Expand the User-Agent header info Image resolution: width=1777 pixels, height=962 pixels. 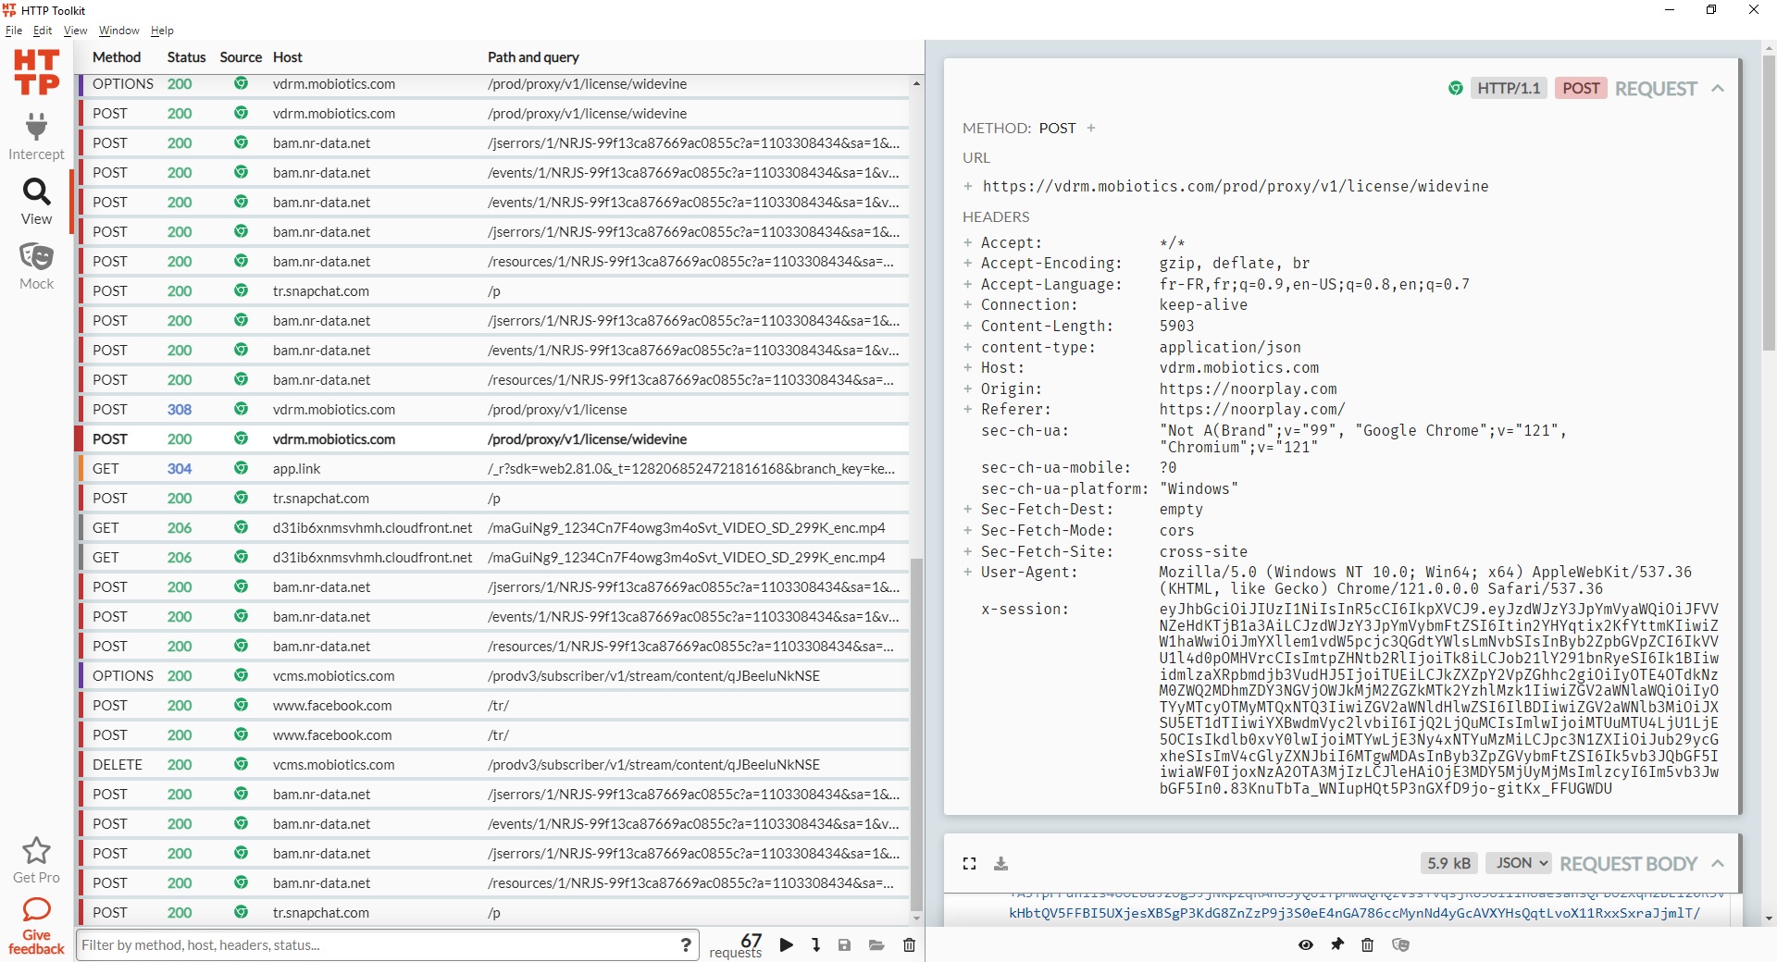coord(968,572)
